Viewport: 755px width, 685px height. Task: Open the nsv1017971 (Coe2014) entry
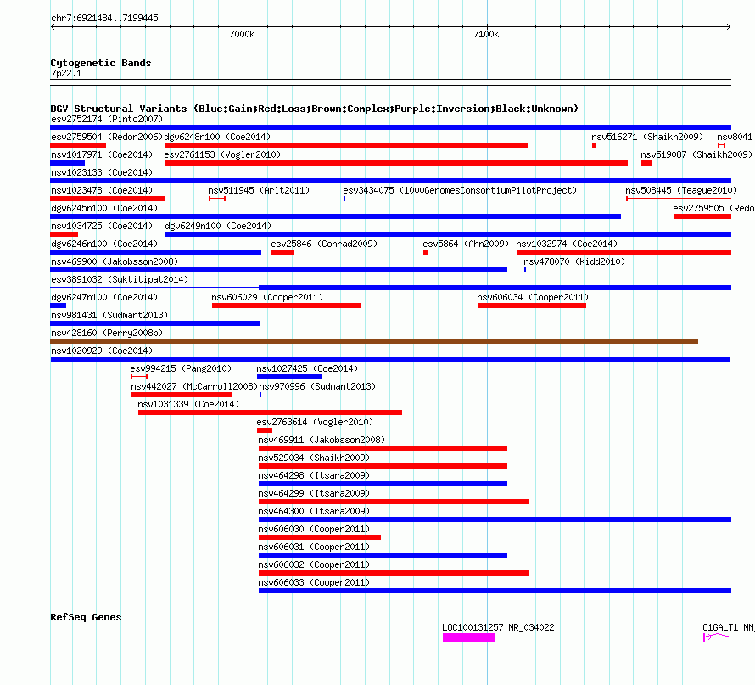pyautogui.click(x=102, y=154)
